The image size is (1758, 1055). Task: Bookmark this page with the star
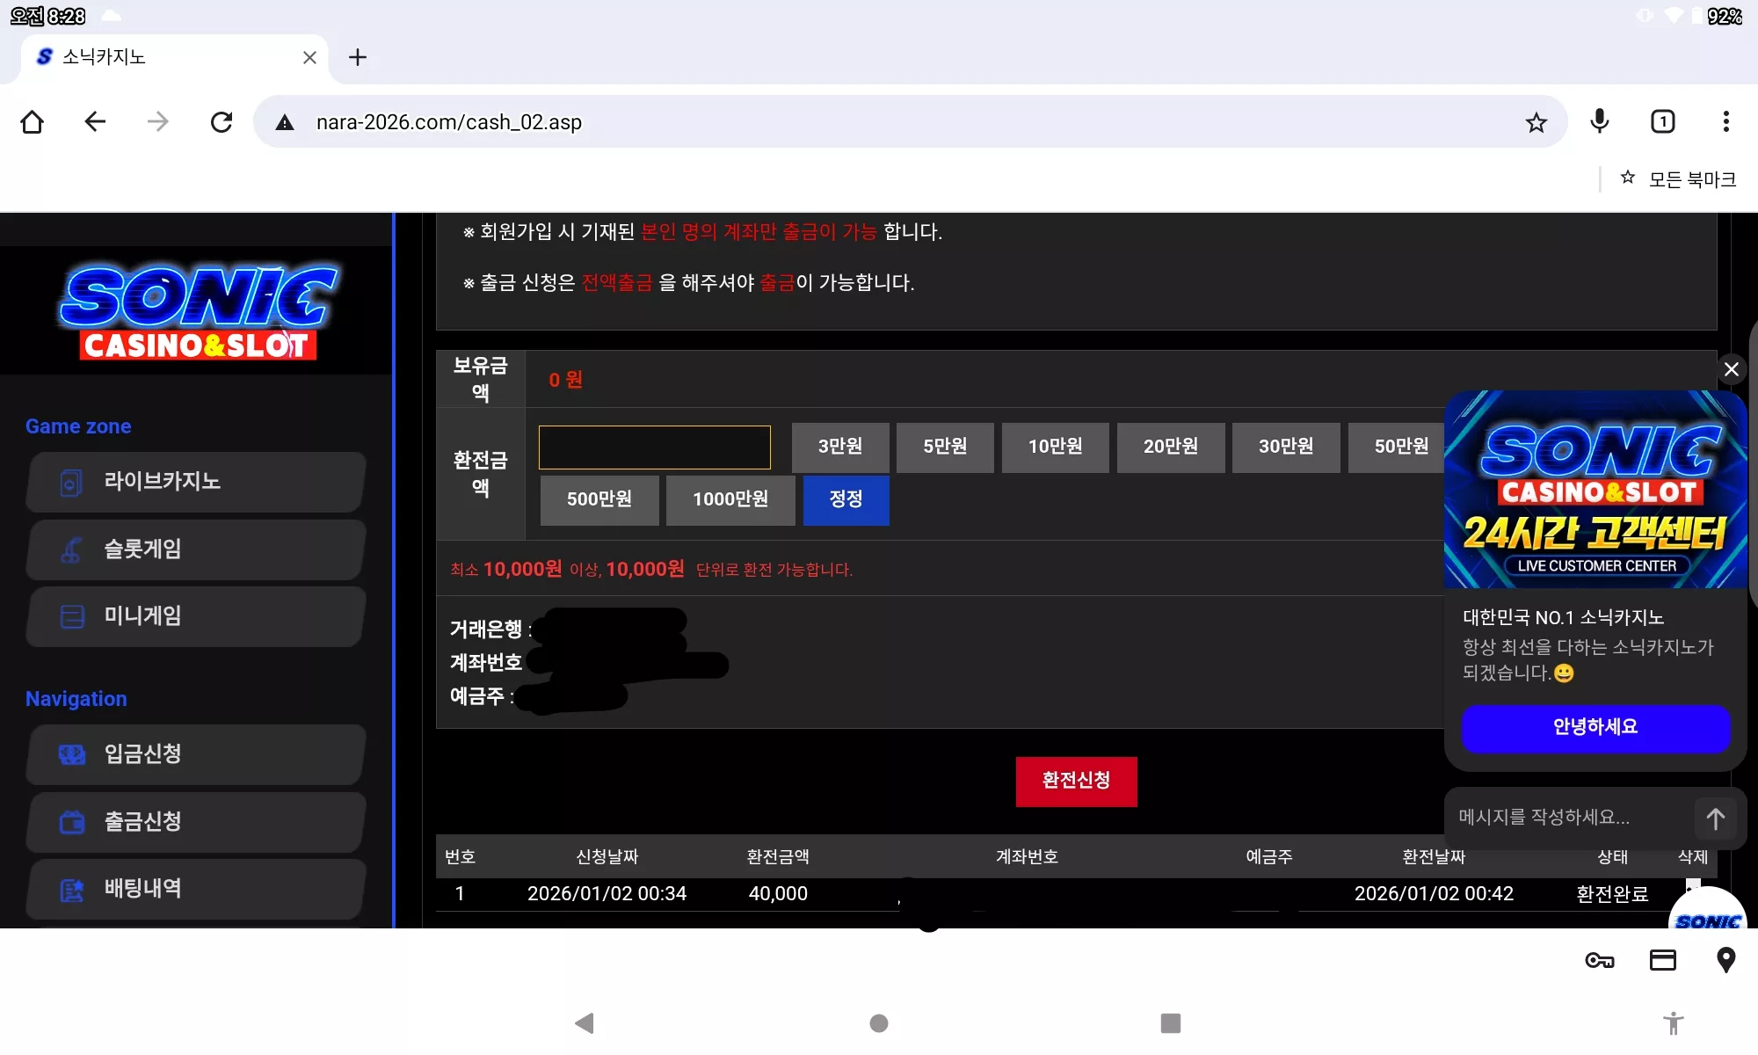[1536, 122]
